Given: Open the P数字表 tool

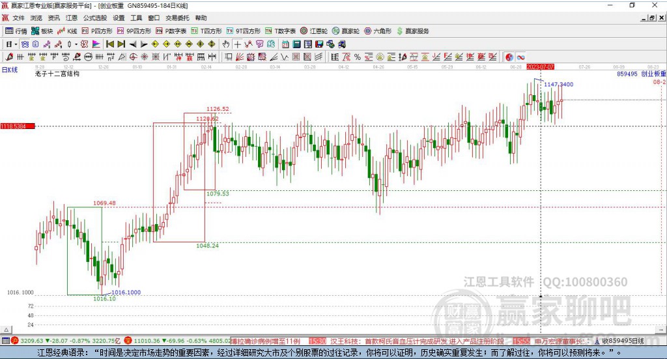Looking at the screenshot, I should (x=171, y=31).
